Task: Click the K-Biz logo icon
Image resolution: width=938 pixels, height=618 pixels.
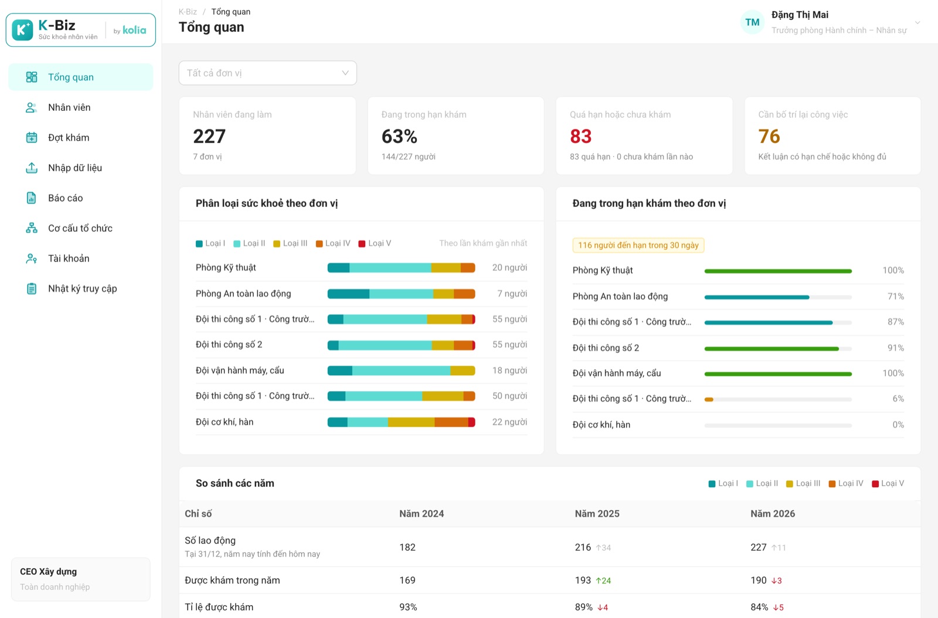Action: 22,30
